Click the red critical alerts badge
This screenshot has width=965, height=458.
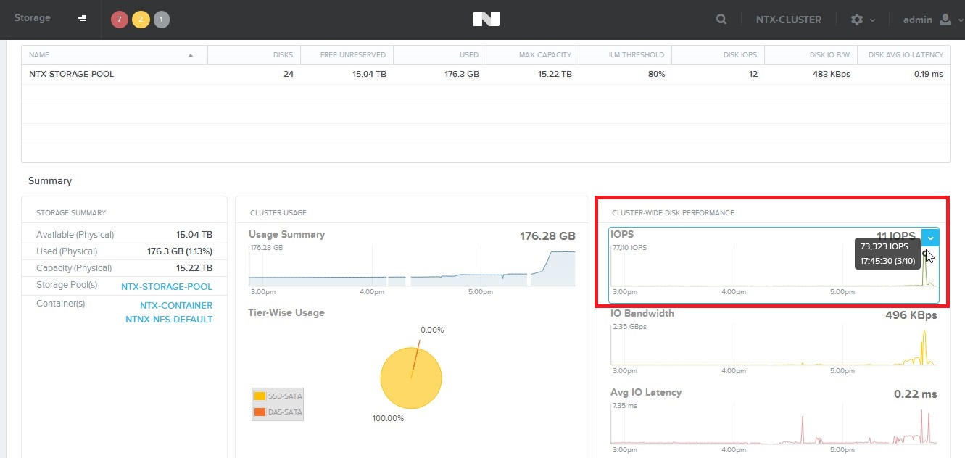click(x=120, y=20)
